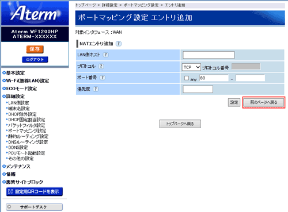This screenshot has height=212, width=288.
Task: Click the orange 保存 button
Action: click(x=35, y=49)
